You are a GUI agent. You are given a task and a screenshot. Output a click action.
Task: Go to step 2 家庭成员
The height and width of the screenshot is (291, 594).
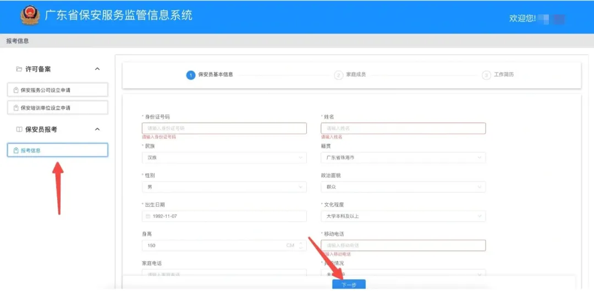[x=350, y=75]
